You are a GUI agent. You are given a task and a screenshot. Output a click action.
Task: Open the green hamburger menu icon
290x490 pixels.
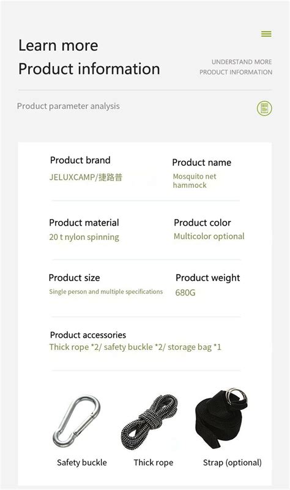[x=266, y=34]
